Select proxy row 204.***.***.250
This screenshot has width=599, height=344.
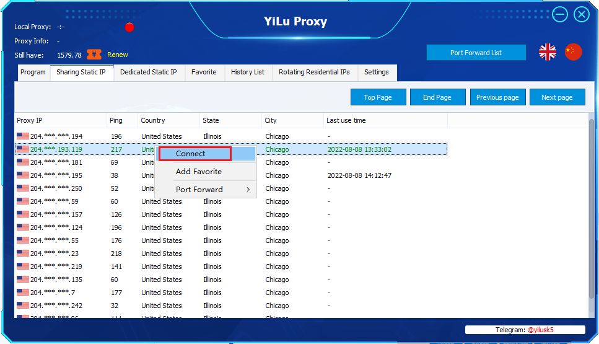tap(231, 188)
